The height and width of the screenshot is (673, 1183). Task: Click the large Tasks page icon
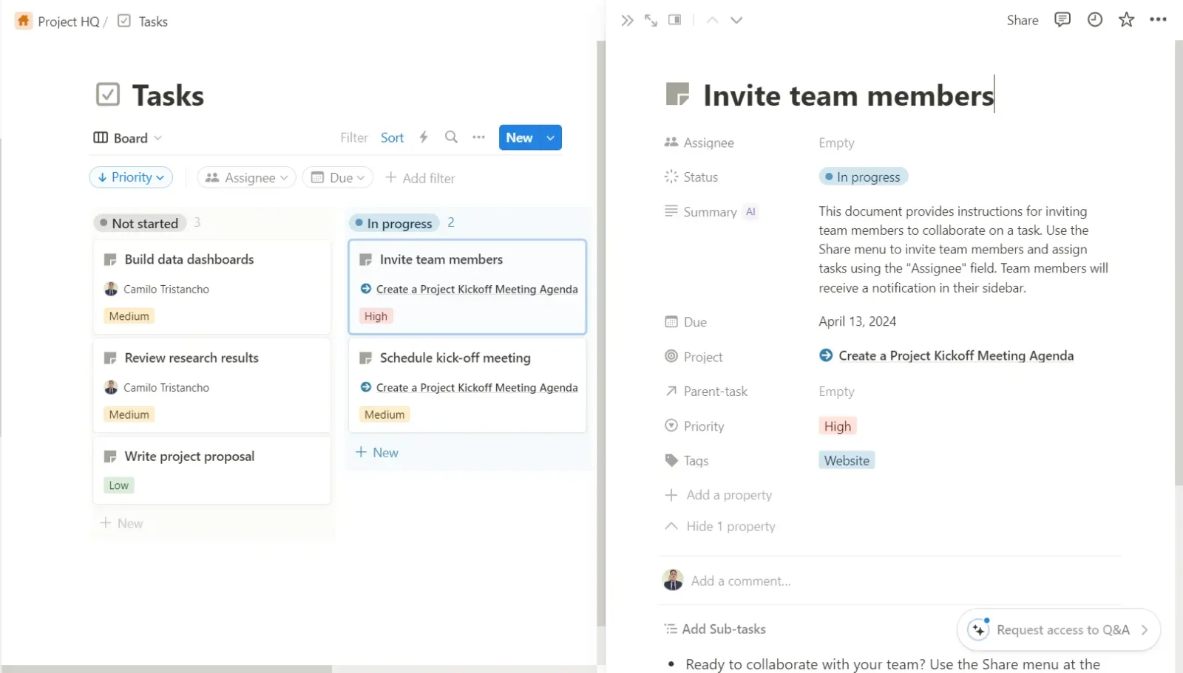(108, 95)
